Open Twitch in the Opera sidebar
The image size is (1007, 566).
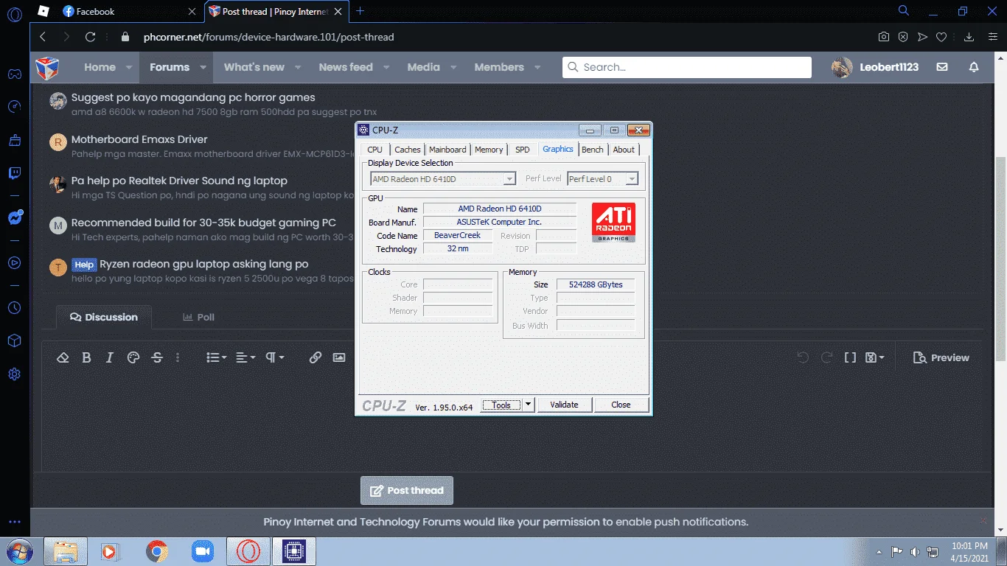point(14,174)
